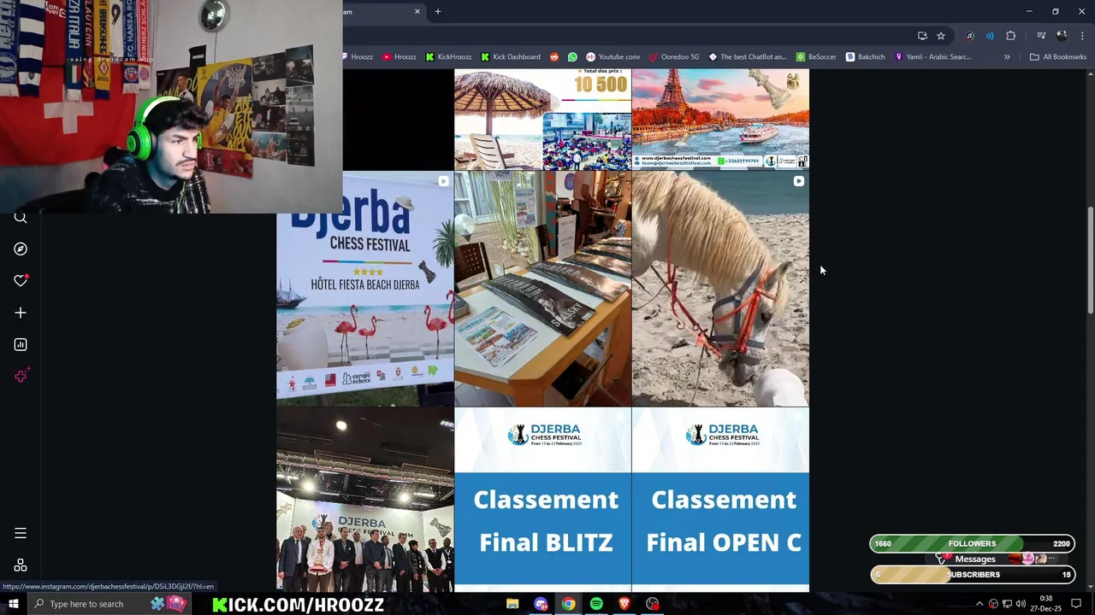Click the install app icon in address bar
Image resolution: width=1095 pixels, height=615 pixels.
[x=922, y=36]
